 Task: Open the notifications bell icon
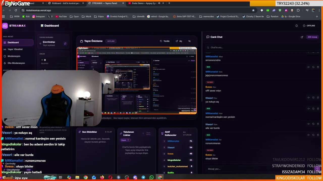[x=297, y=26]
